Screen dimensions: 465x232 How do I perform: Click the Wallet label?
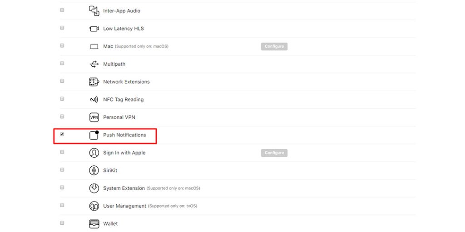[x=110, y=224]
